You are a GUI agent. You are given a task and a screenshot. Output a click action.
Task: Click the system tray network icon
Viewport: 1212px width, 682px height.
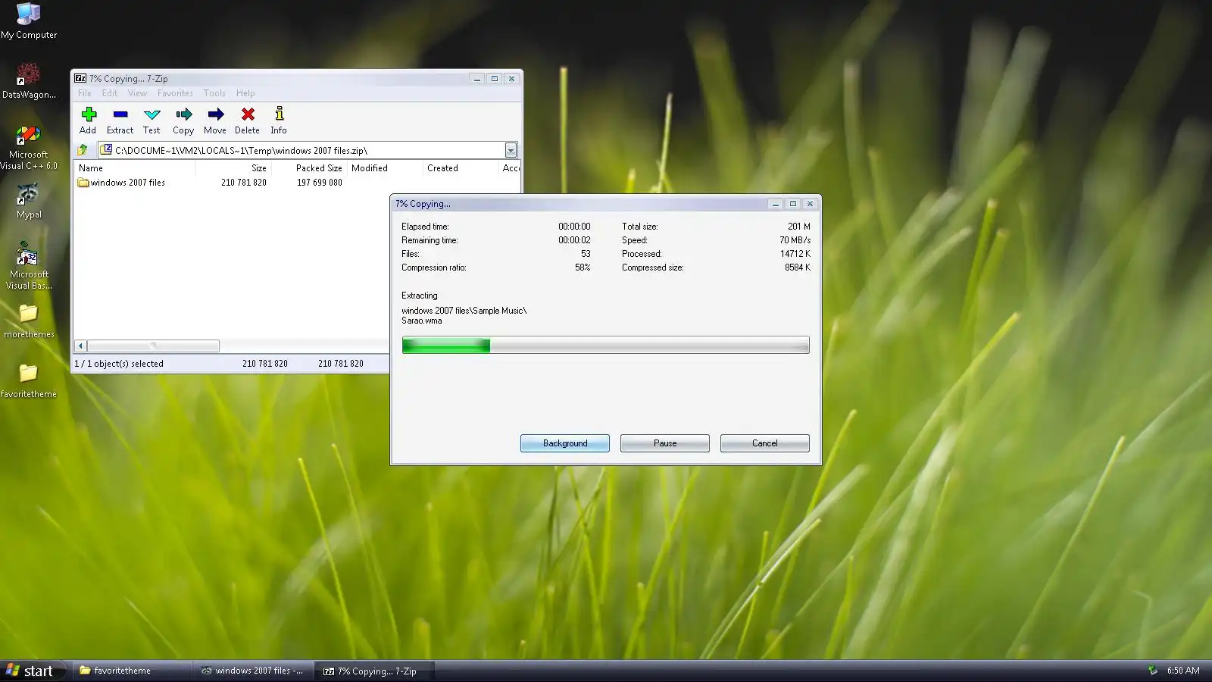(1153, 671)
